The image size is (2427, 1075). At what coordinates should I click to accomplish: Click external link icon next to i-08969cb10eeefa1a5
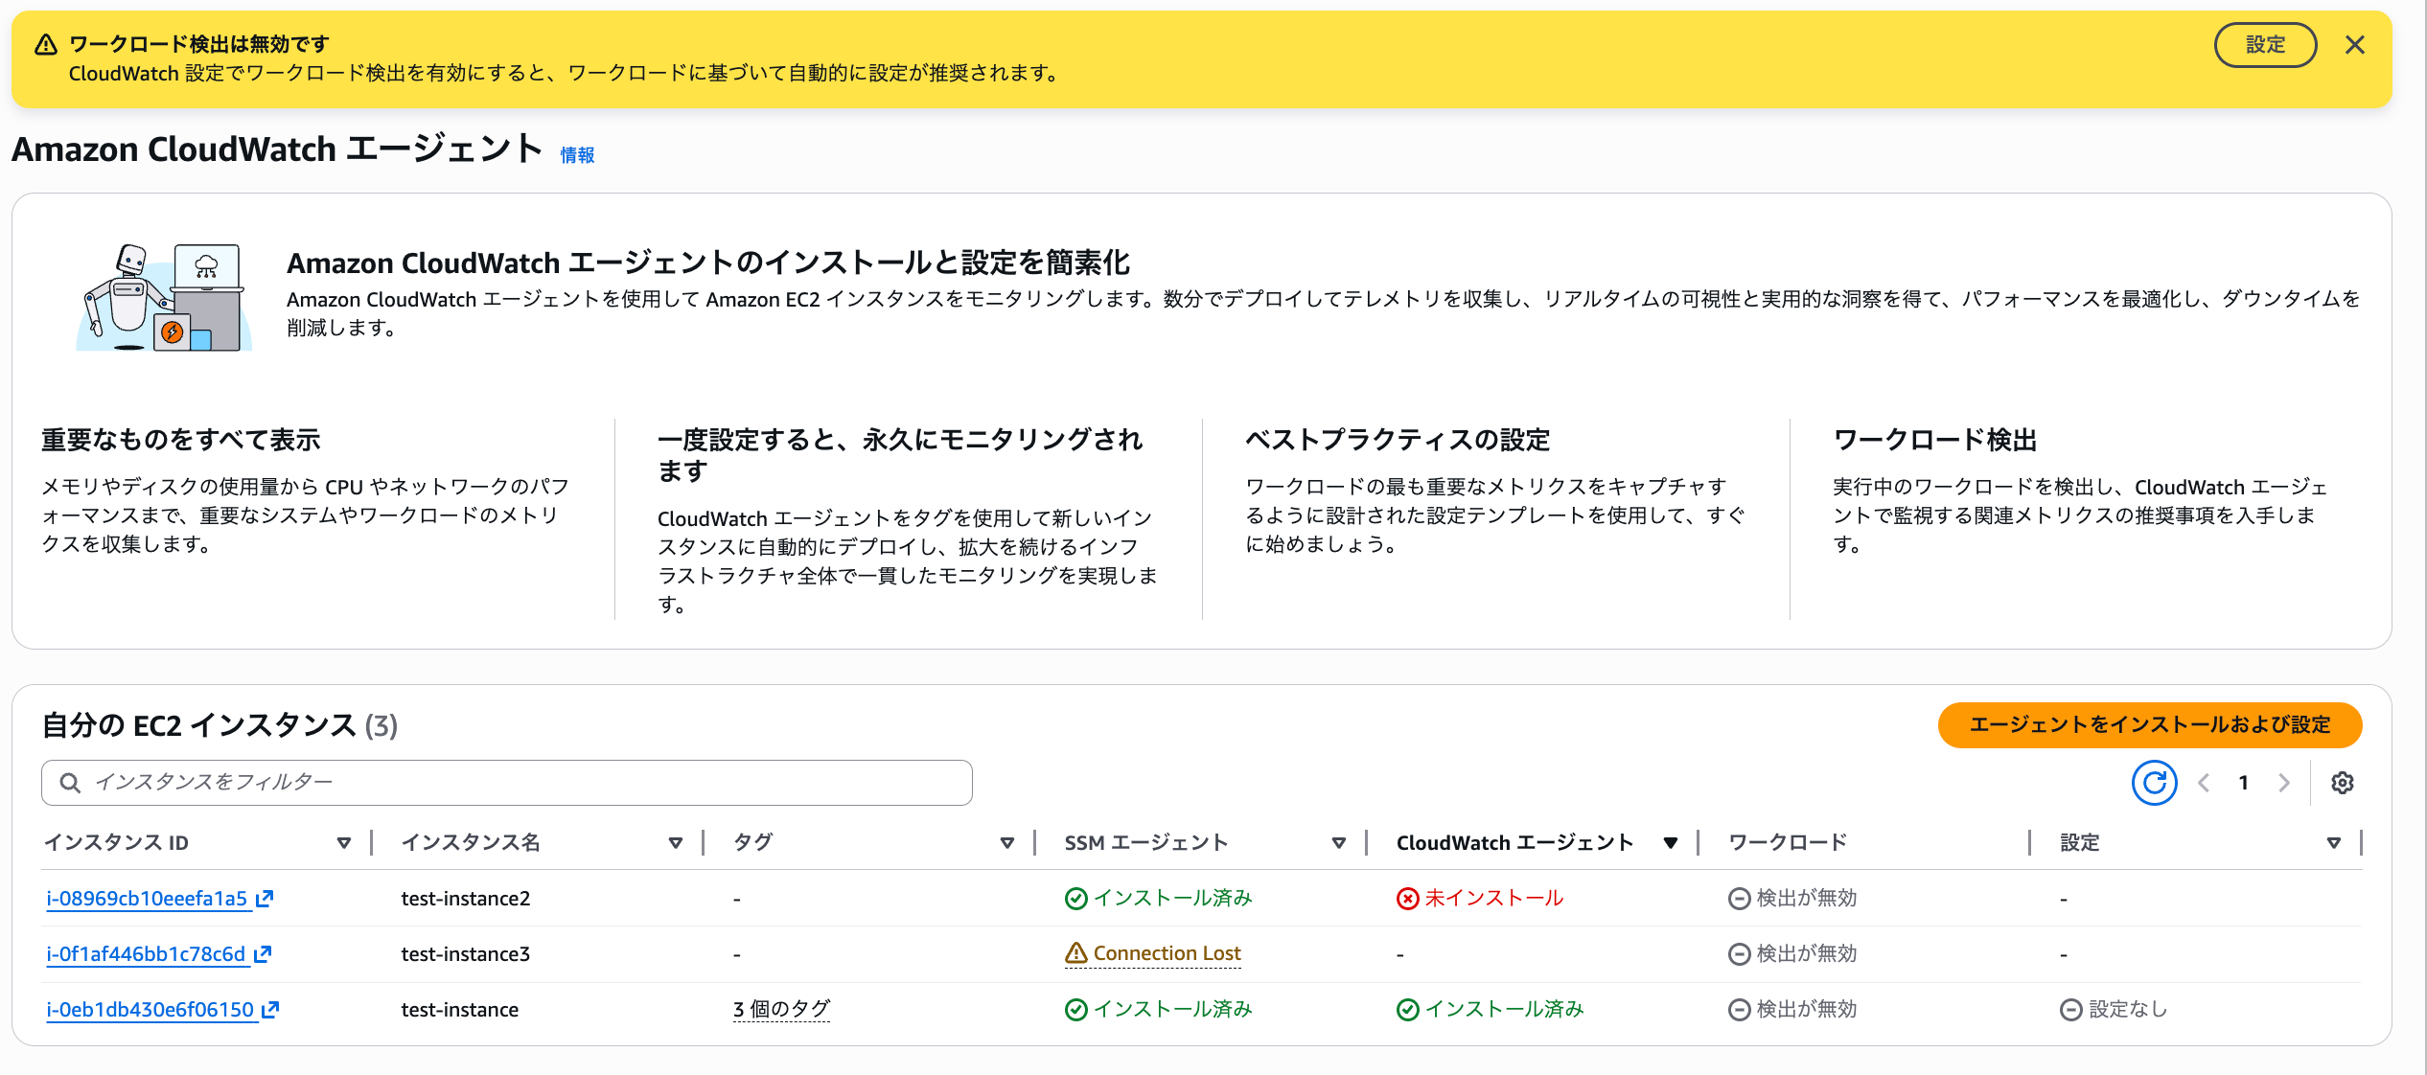(x=266, y=898)
